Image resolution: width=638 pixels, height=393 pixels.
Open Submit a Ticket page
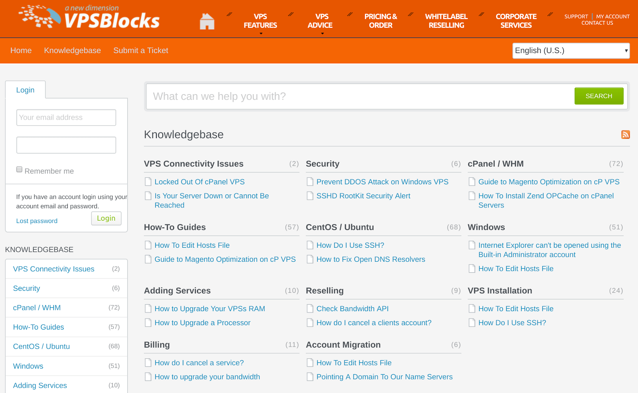[x=141, y=51]
